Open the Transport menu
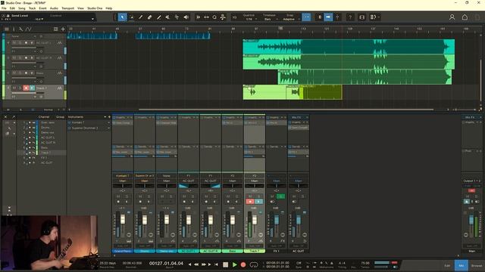 point(67,8)
